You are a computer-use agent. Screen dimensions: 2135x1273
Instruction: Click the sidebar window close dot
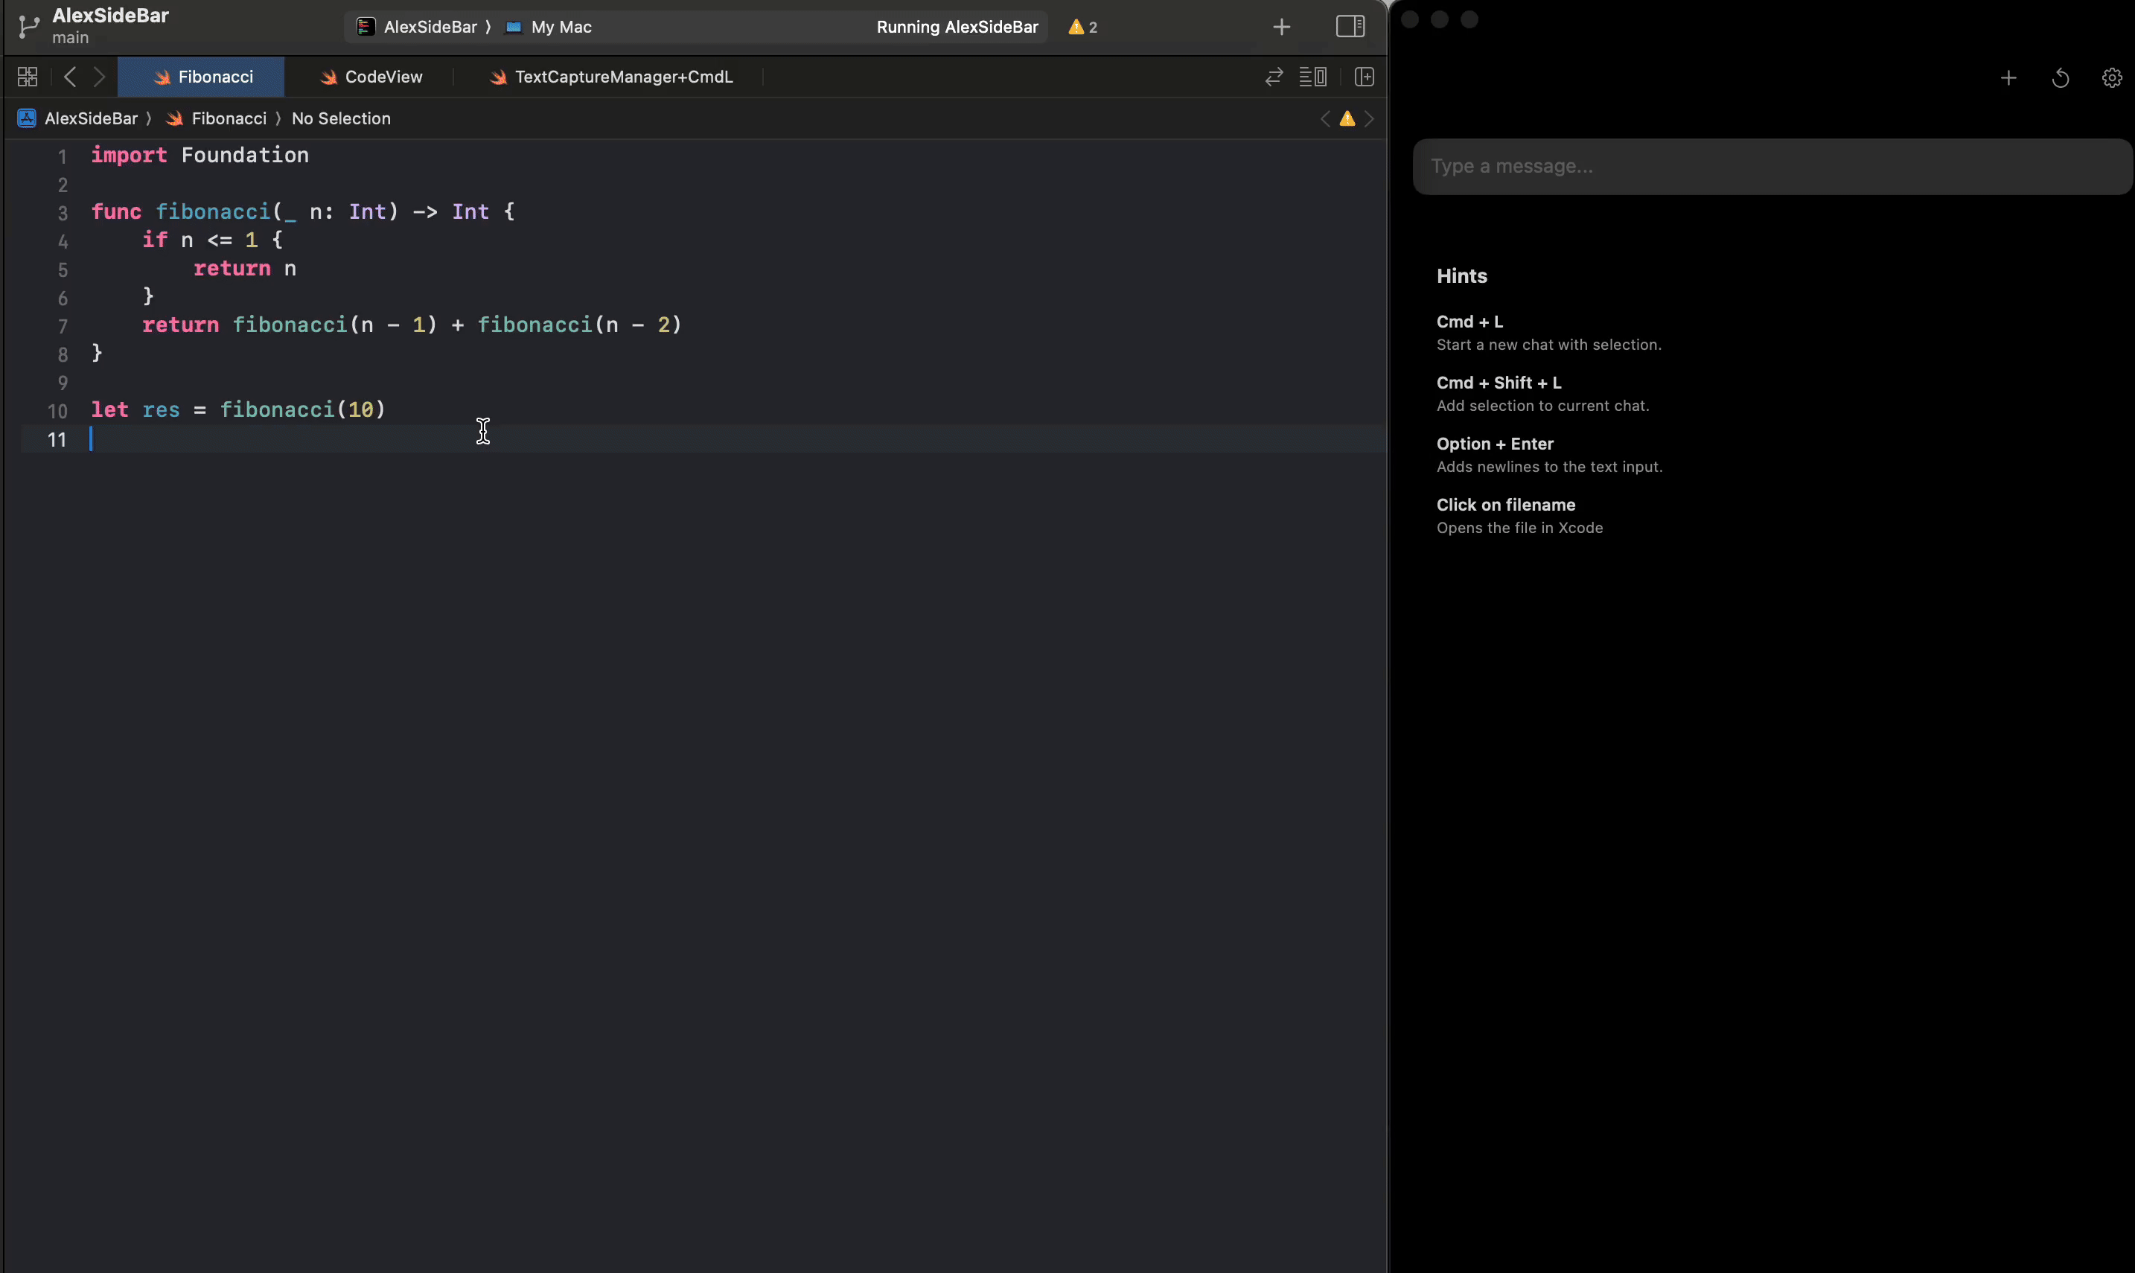pos(1410,20)
